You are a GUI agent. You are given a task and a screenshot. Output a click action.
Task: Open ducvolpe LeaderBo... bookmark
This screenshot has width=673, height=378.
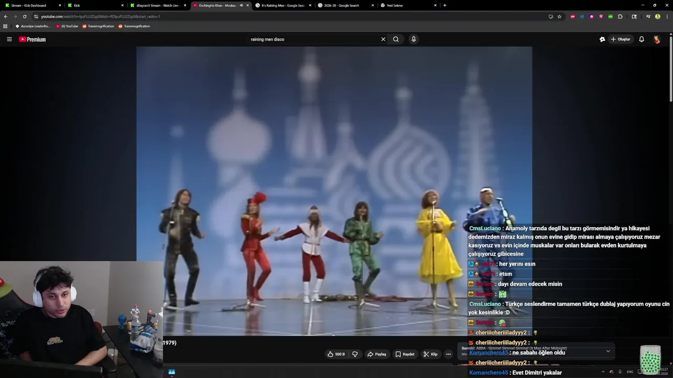click(33, 26)
